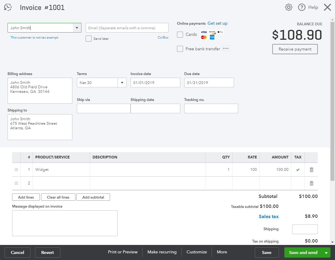The image size is (335, 260).
Task: Click the Visa card icon next to Cards
Action: coord(204,32)
